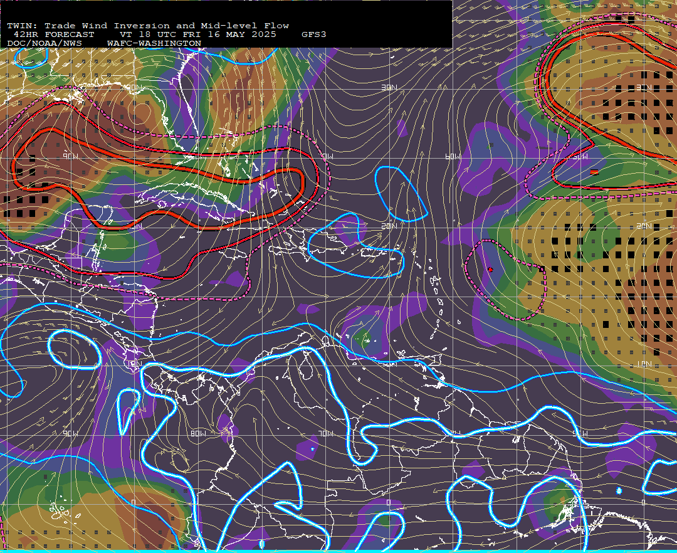Click the '42HR FORECAST' header text
The height and width of the screenshot is (553, 677).
[x=54, y=34]
